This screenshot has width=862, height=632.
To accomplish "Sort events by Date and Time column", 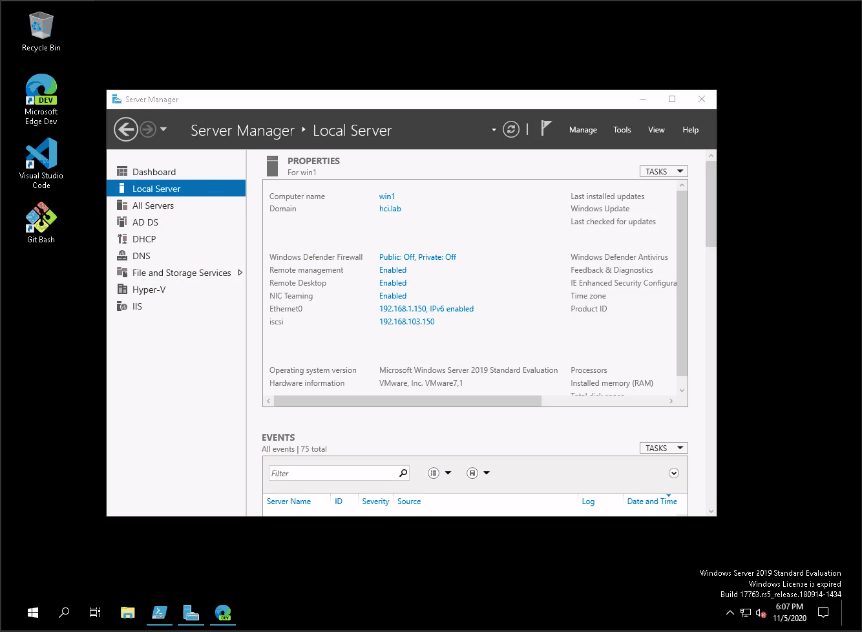I will point(652,501).
